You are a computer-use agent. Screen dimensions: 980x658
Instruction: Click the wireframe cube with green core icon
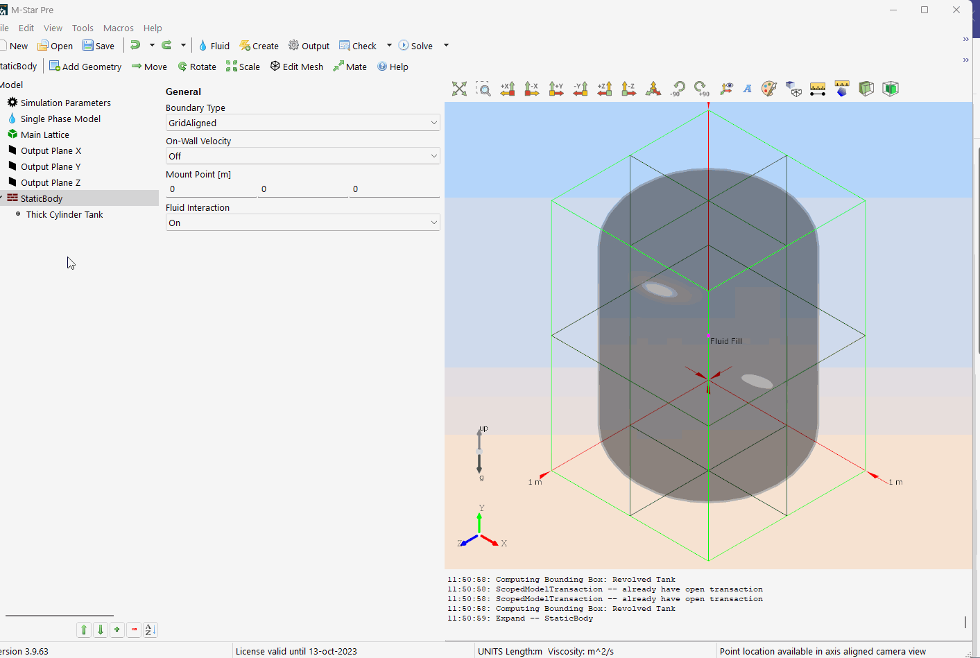click(891, 89)
